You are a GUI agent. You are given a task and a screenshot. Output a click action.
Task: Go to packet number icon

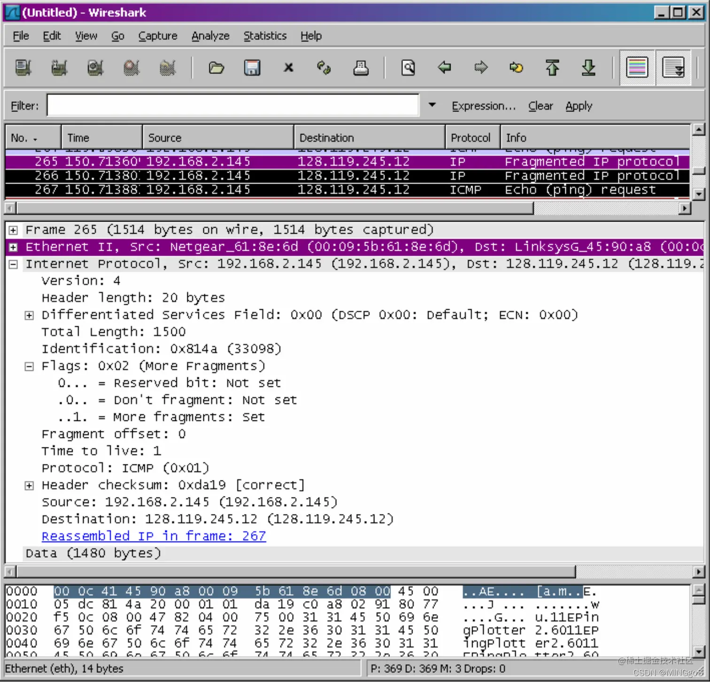(517, 68)
